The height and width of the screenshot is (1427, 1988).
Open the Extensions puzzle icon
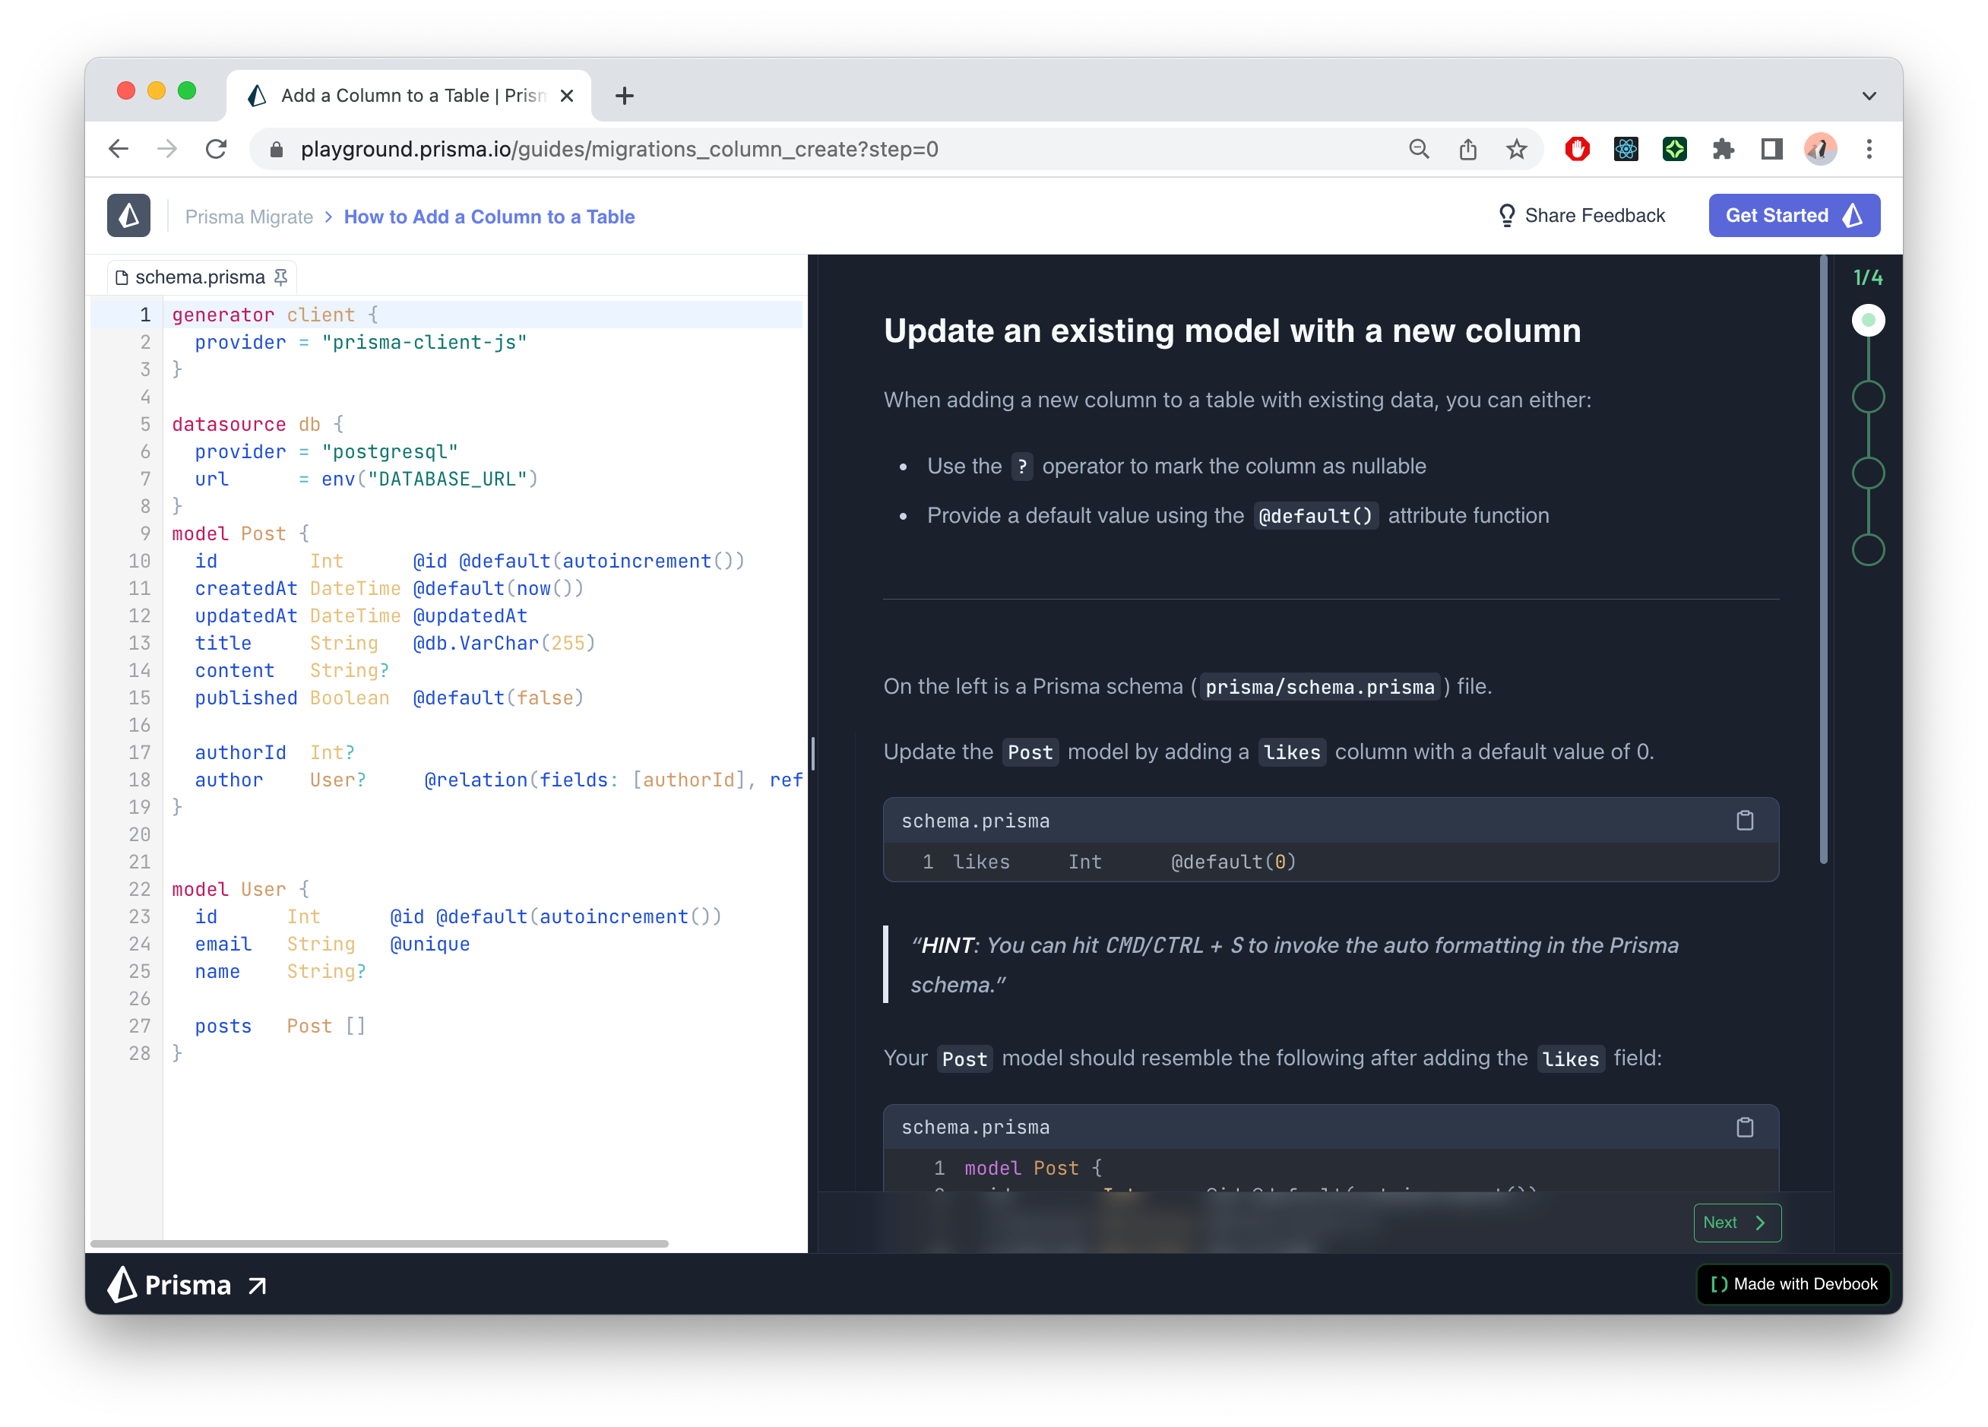pyautogui.click(x=1723, y=150)
